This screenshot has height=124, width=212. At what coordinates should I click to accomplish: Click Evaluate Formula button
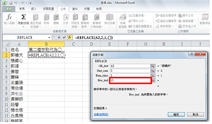187,26
